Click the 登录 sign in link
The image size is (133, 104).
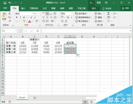click(x=99, y=3)
